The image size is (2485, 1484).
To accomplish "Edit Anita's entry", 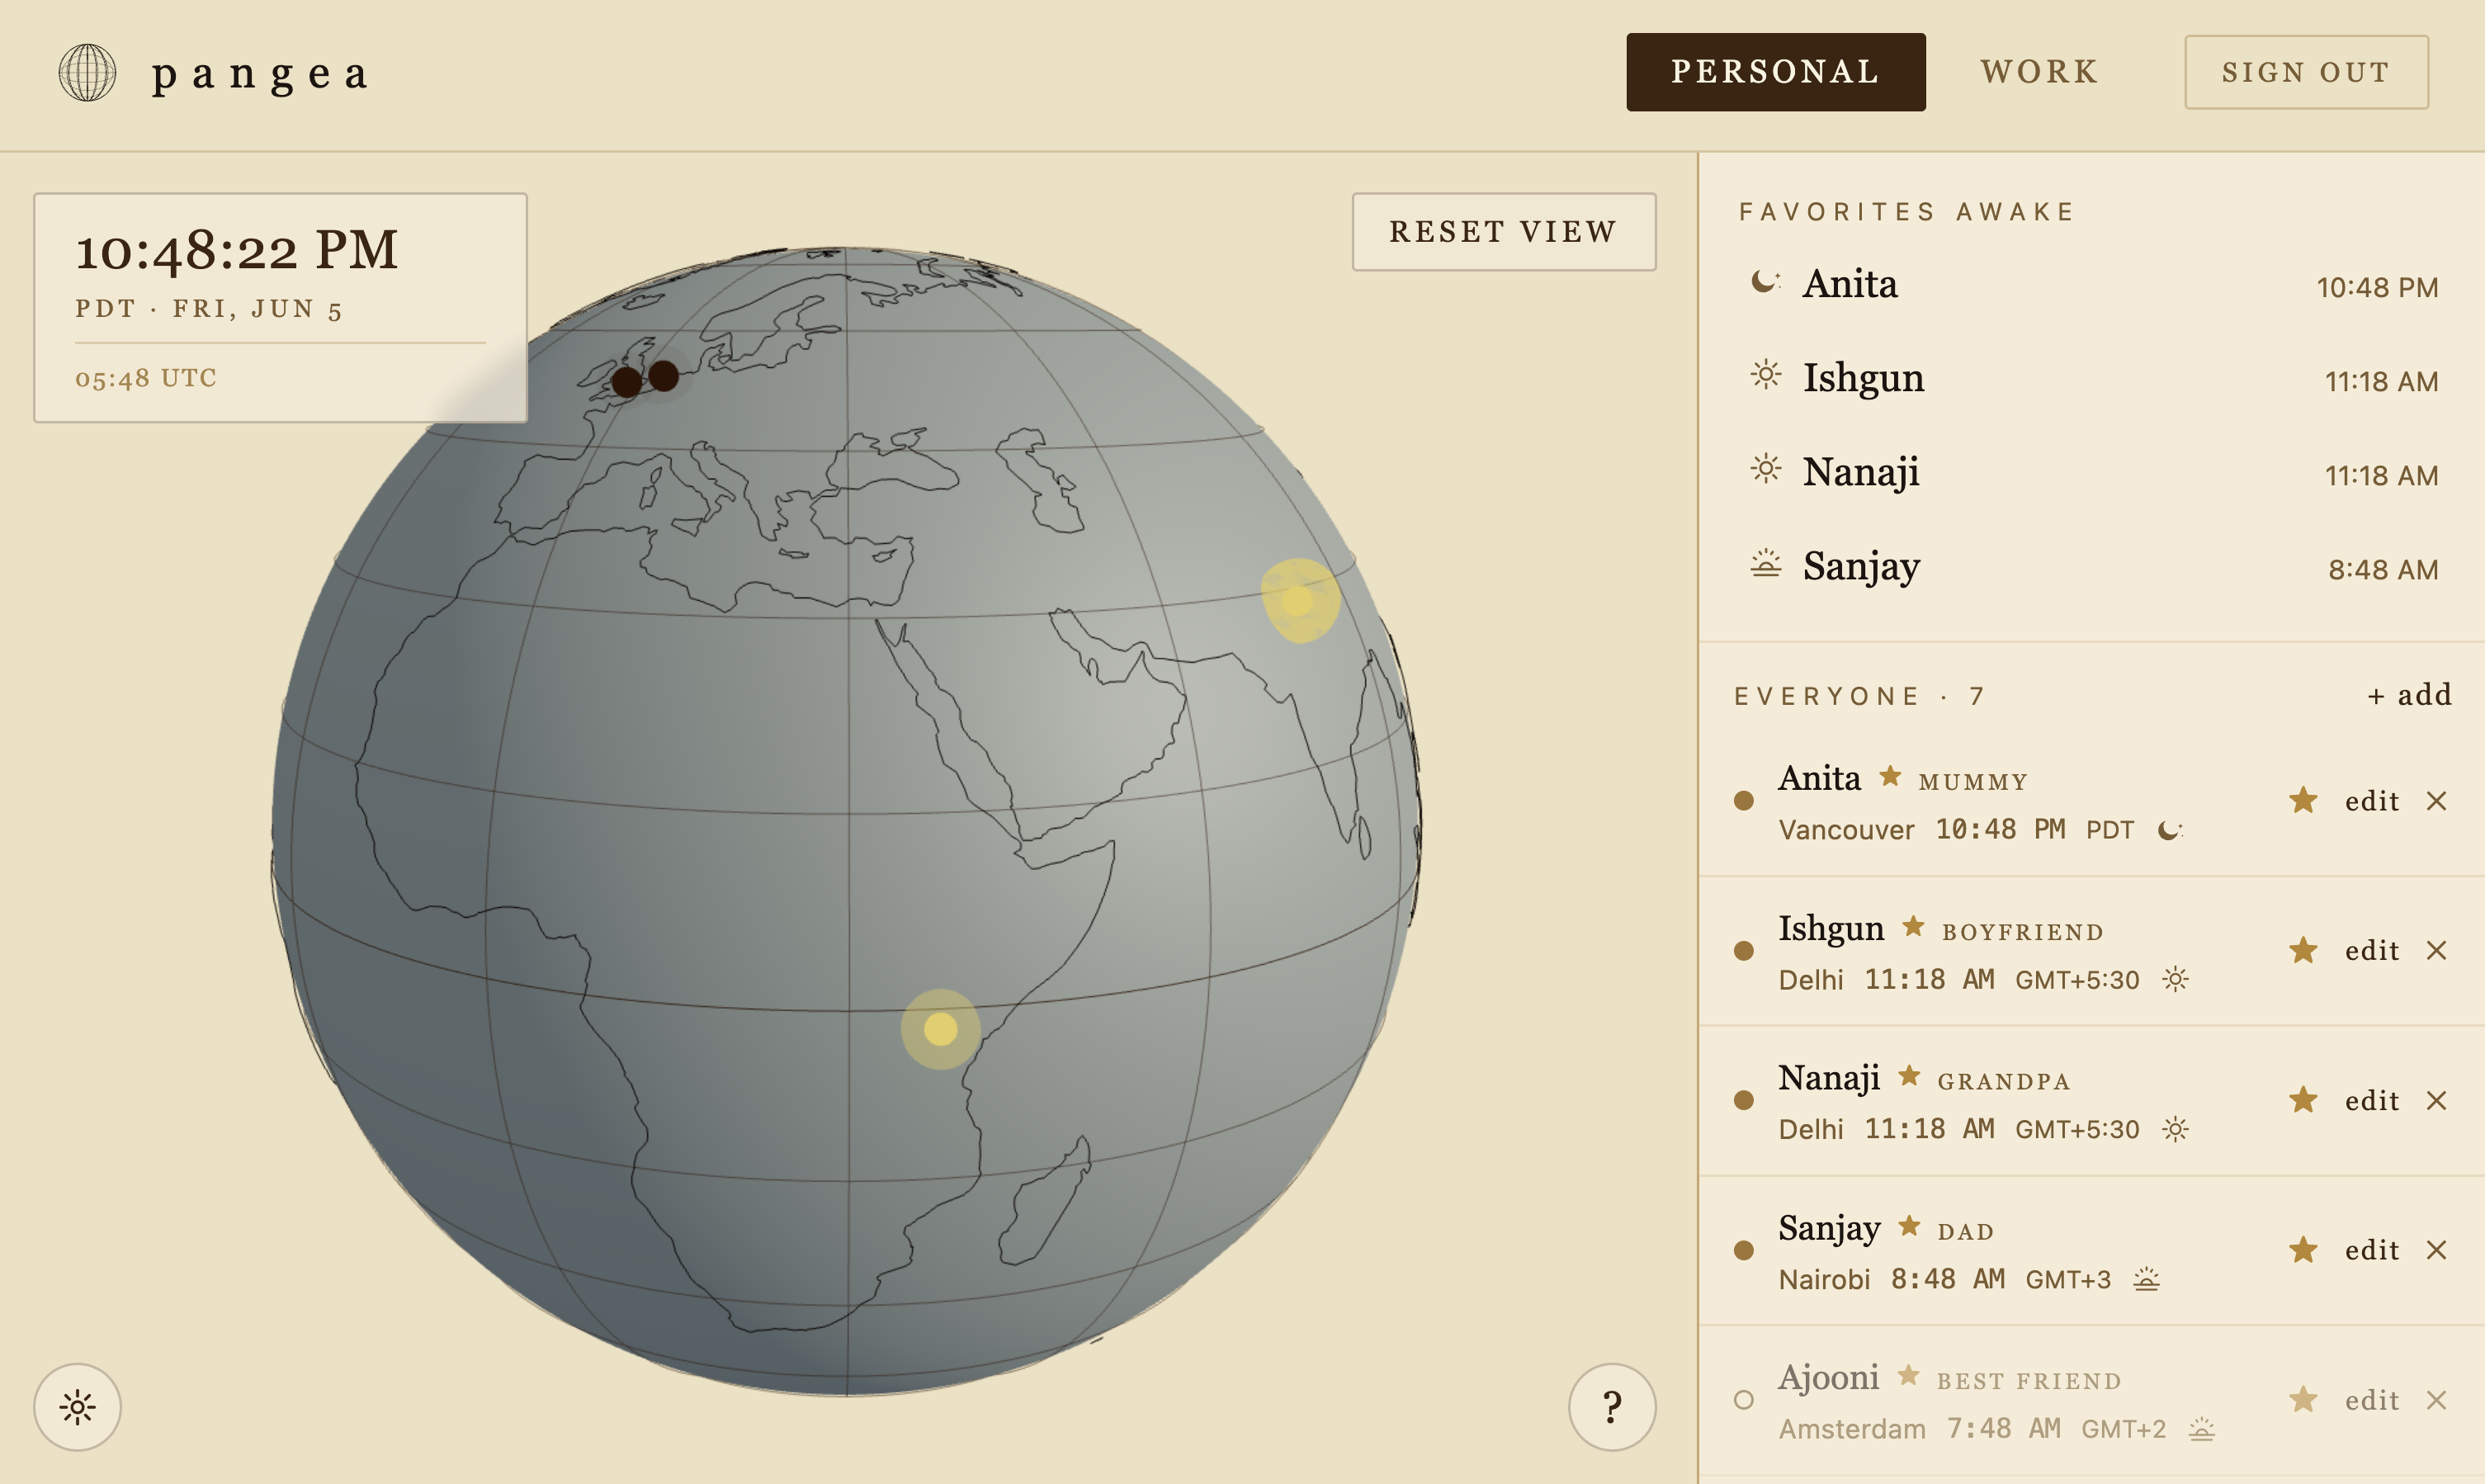I will pos(2372,801).
